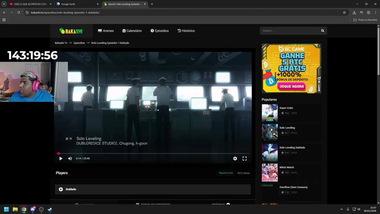Click the Reportar Erro button
Screen dimensions: 380x214
coord(226,173)
